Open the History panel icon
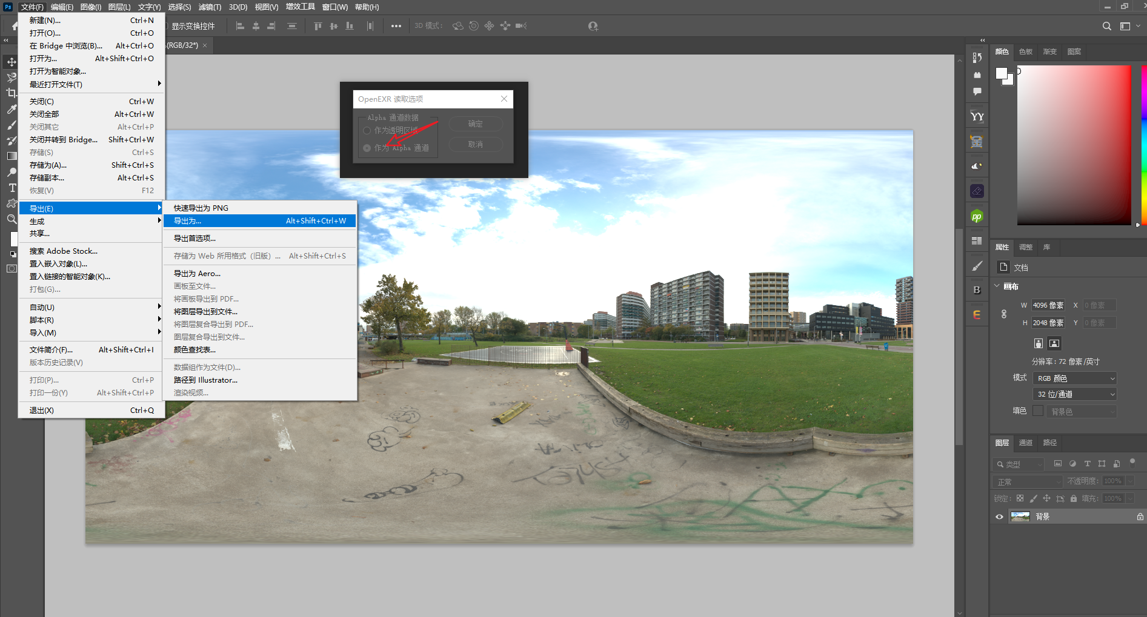This screenshot has width=1147, height=617. pos(977,58)
